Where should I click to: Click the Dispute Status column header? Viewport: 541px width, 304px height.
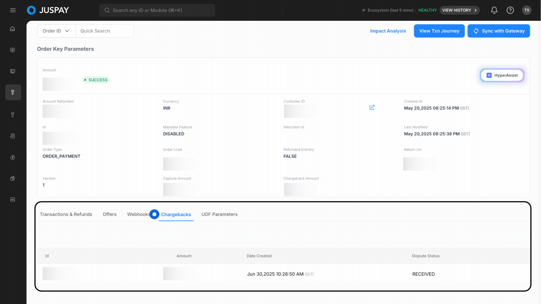426,256
